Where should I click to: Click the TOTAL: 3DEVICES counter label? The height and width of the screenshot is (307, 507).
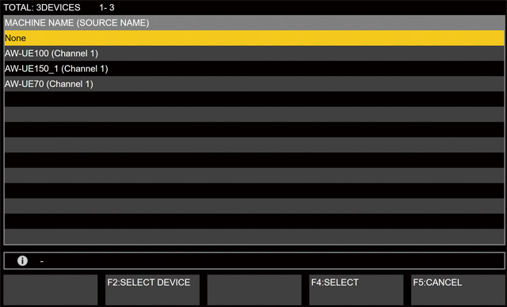pyautogui.click(x=42, y=7)
